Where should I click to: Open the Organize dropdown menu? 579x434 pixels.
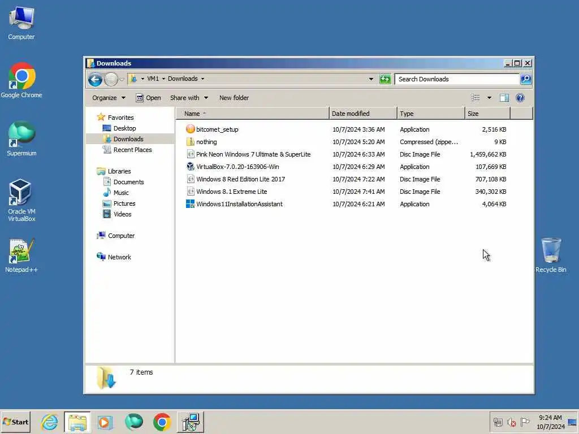click(x=109, y=98)
